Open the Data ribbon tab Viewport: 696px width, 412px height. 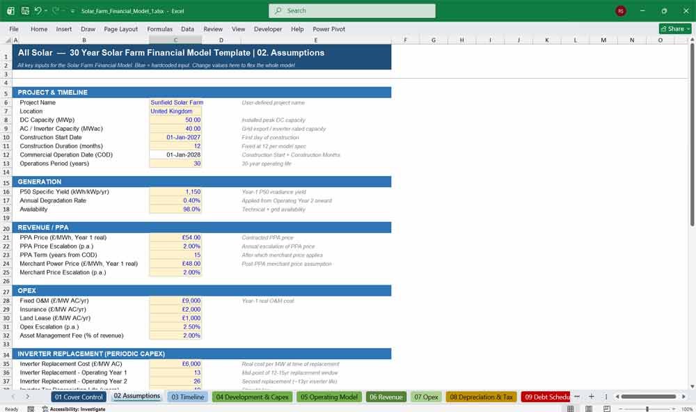[187, 29]
